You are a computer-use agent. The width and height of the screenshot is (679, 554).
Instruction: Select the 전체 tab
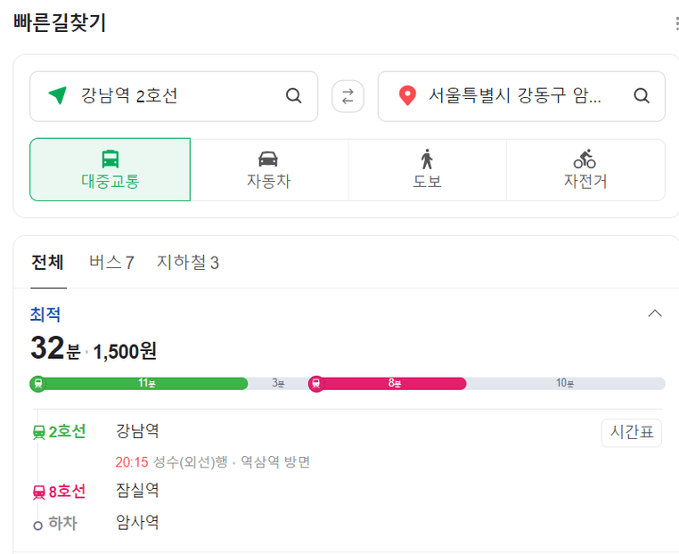coord(47,263)
